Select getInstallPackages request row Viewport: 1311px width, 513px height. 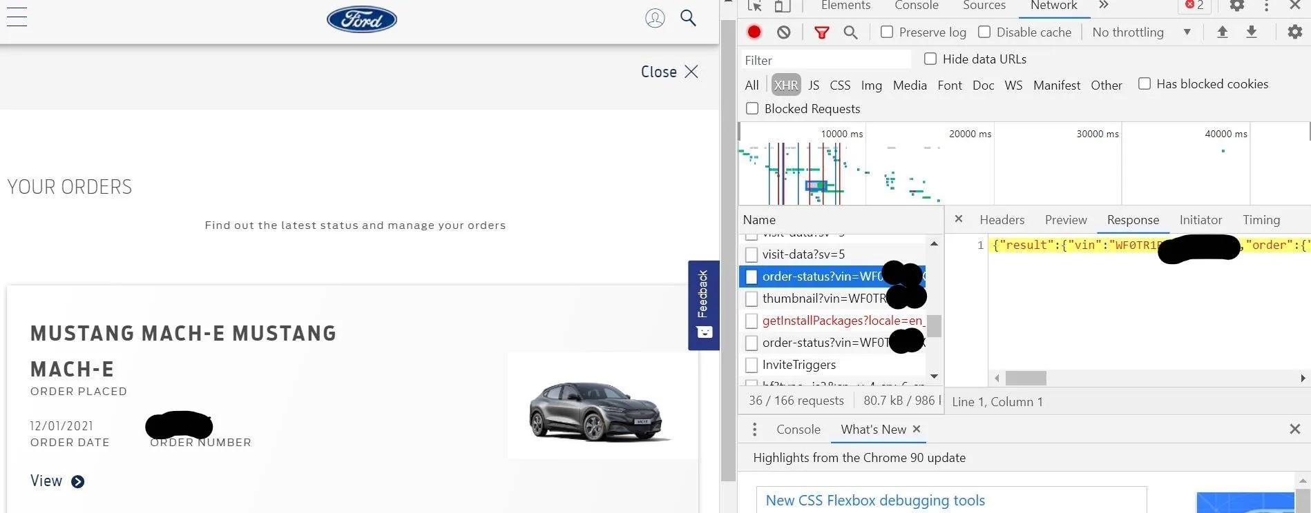point(832,321)
